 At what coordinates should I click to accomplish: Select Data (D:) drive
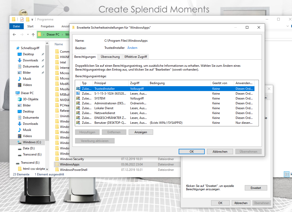pyautogui.click(x=29, y=148)
